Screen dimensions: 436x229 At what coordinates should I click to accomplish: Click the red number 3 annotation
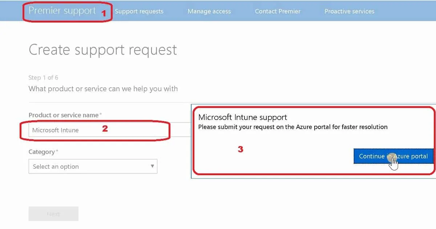point(240,149)
